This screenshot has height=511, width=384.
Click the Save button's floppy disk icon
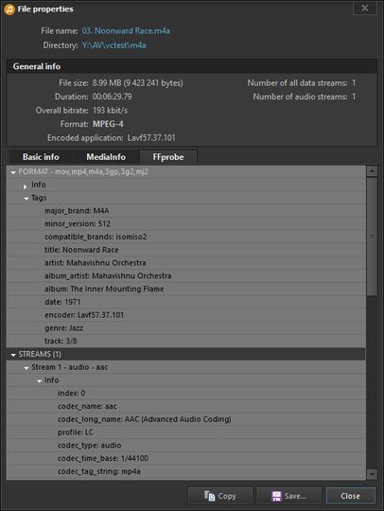click(x=276, y=496)
